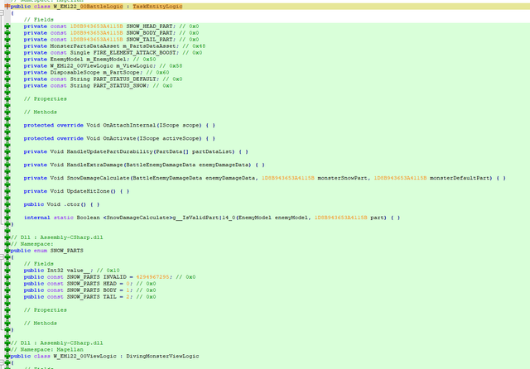Click green added marker beside SNOW_PARTS TAIL line

click(x=7, y=296)
